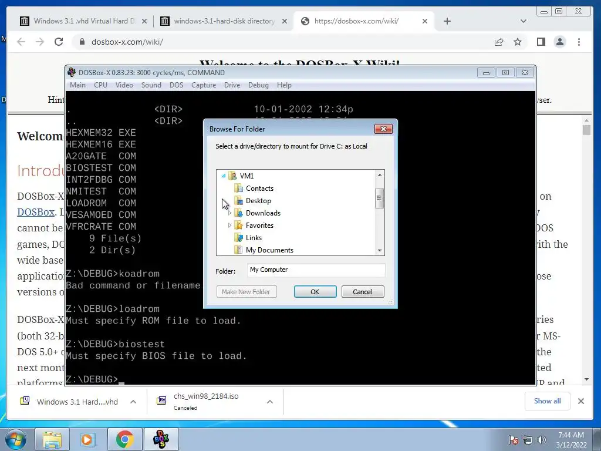Open Windows Explorer from taskbar
This screenshot has height=451, width=601.
tap(52, 439)
